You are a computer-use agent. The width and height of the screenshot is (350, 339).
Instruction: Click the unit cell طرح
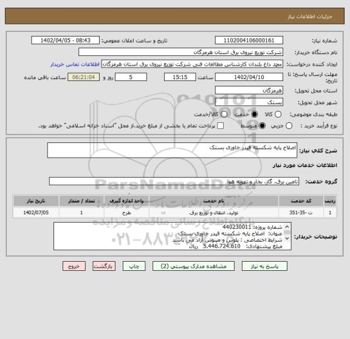point(126,212)
